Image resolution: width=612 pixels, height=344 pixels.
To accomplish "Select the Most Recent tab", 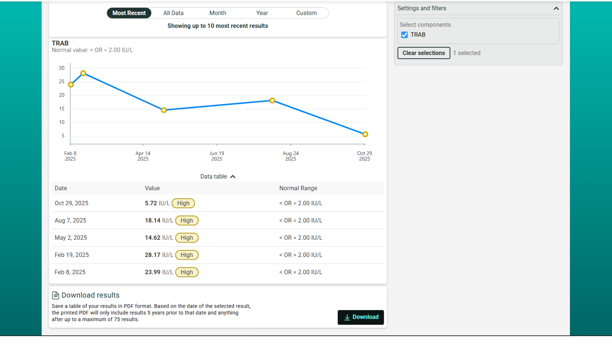I will (129, 13).
